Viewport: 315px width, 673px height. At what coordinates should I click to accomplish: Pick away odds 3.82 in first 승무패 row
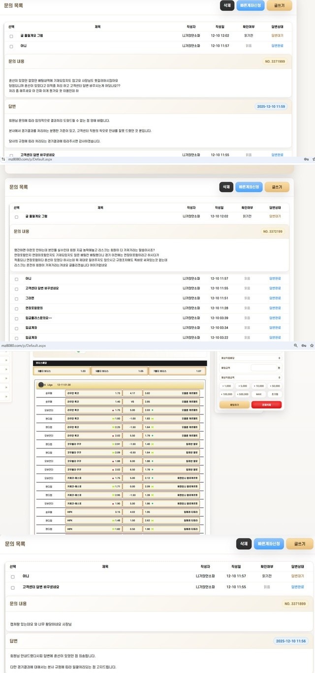(x=171, y=393)
